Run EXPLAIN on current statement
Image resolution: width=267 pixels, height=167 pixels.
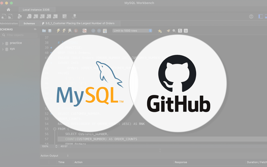(70, 31)
